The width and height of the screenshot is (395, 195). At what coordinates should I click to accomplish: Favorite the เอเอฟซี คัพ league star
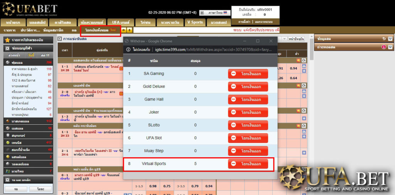coord(299,85)
